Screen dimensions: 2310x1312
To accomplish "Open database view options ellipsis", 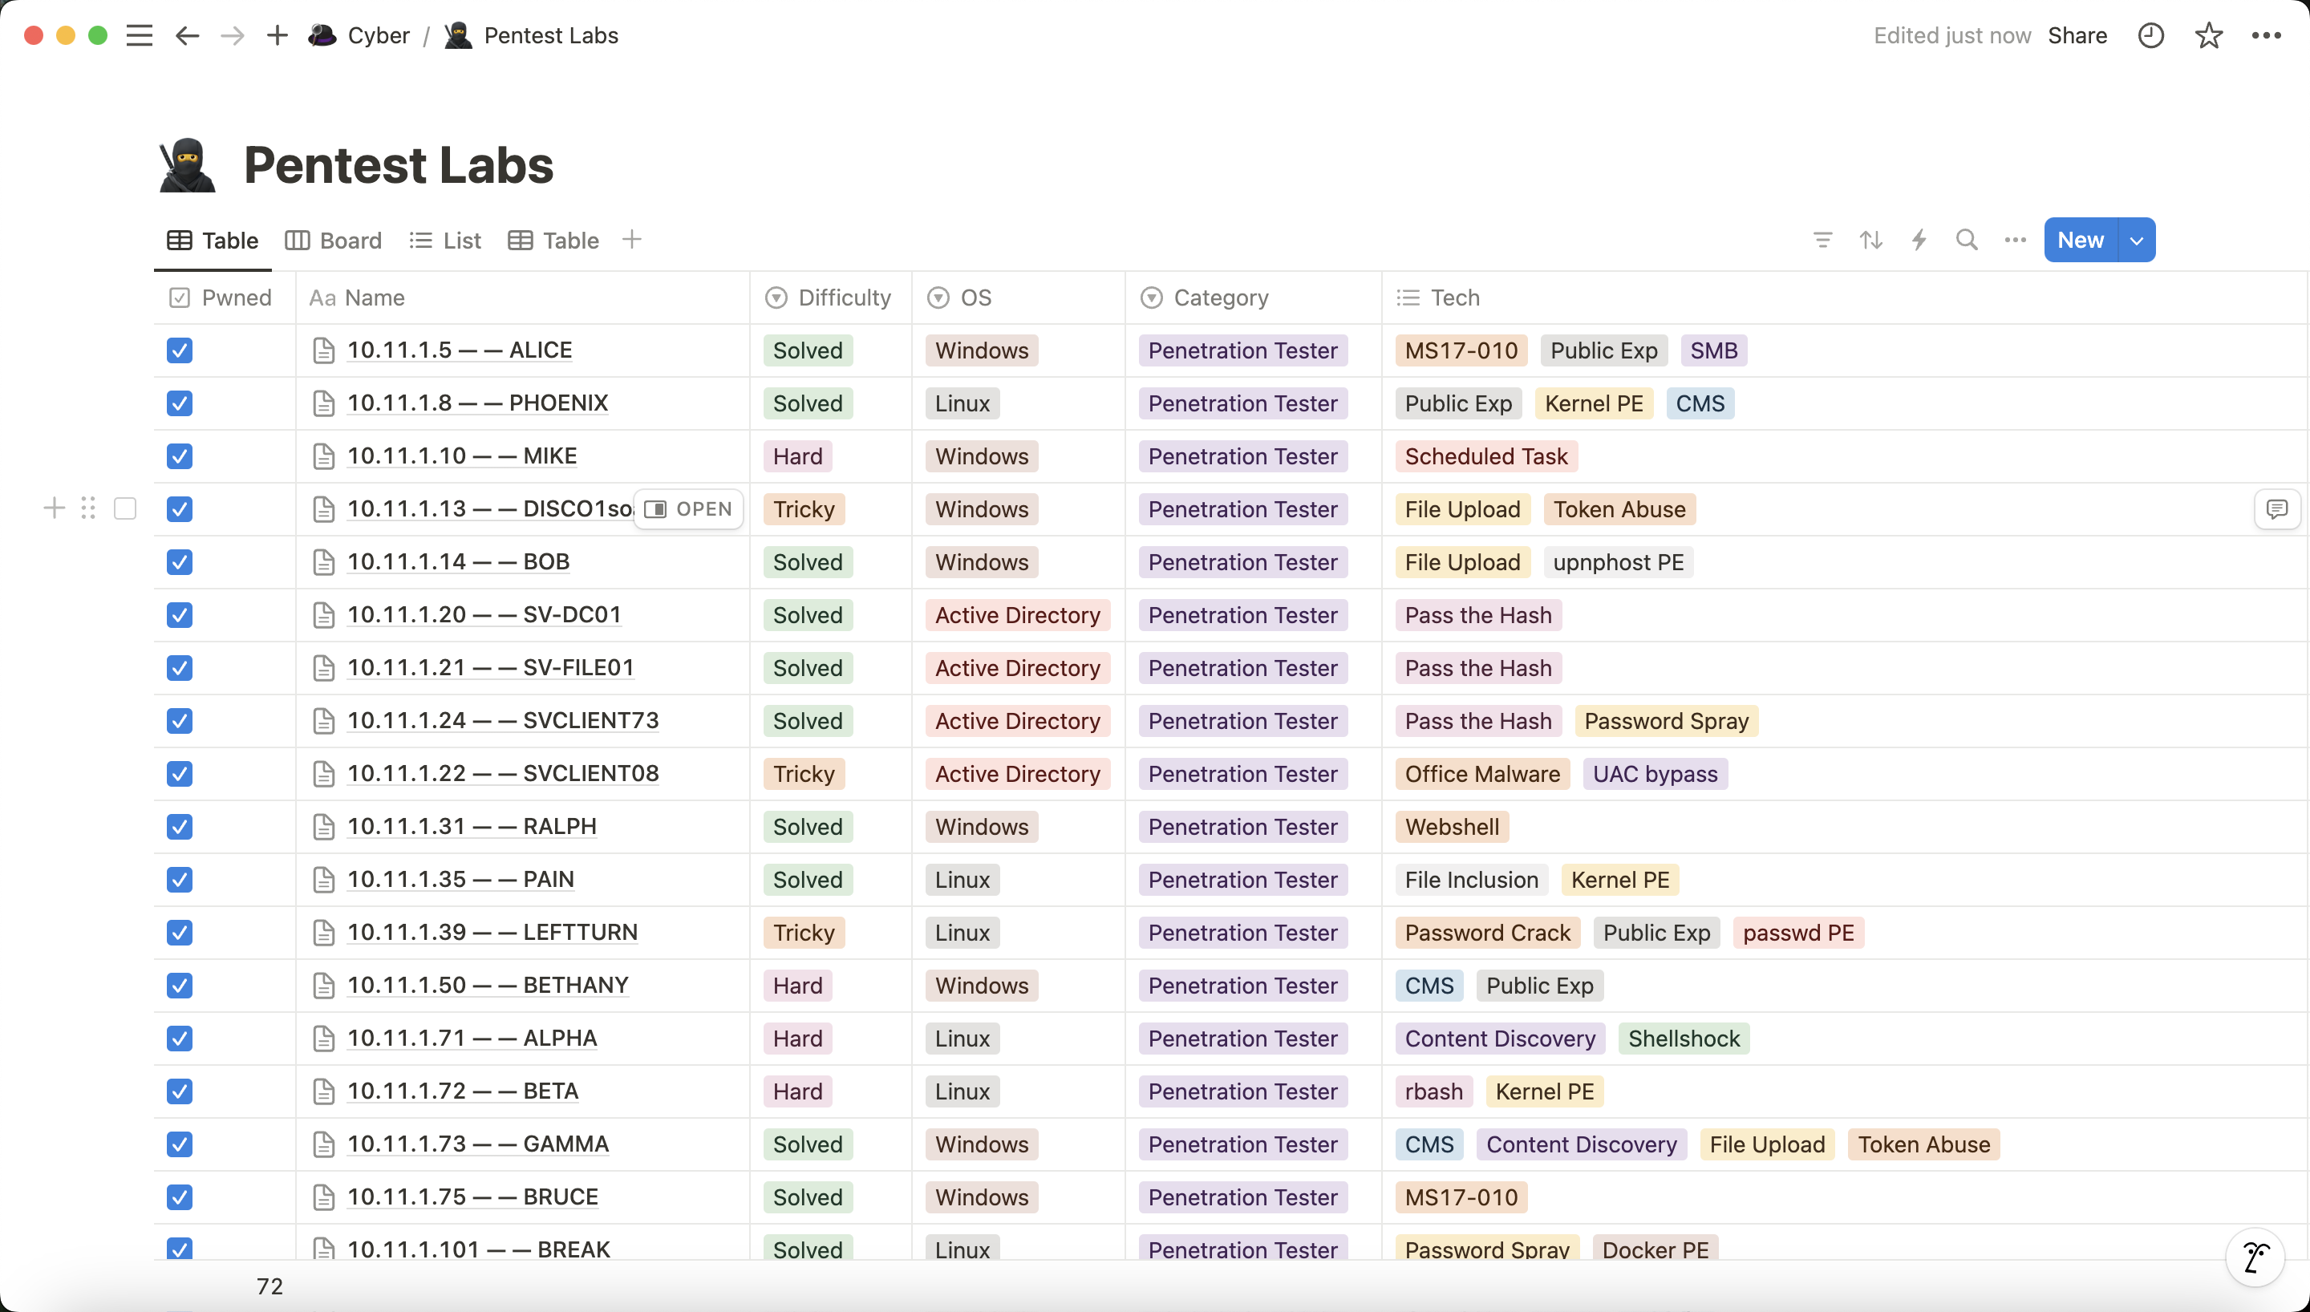I will pyautogui.click(x=2016, y=240).
